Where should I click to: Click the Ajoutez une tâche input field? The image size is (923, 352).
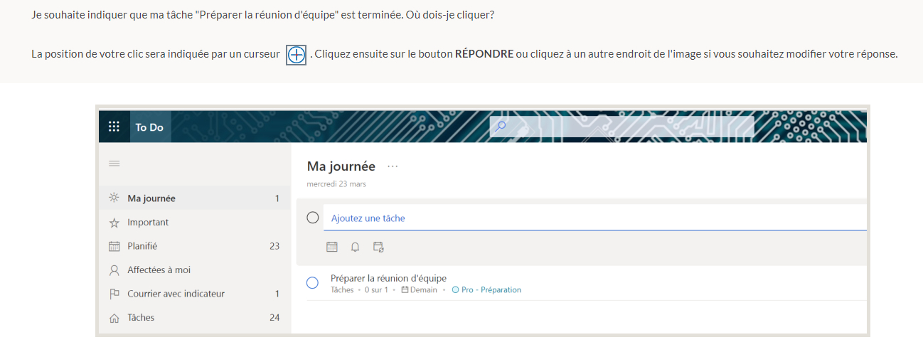(595, 218)
